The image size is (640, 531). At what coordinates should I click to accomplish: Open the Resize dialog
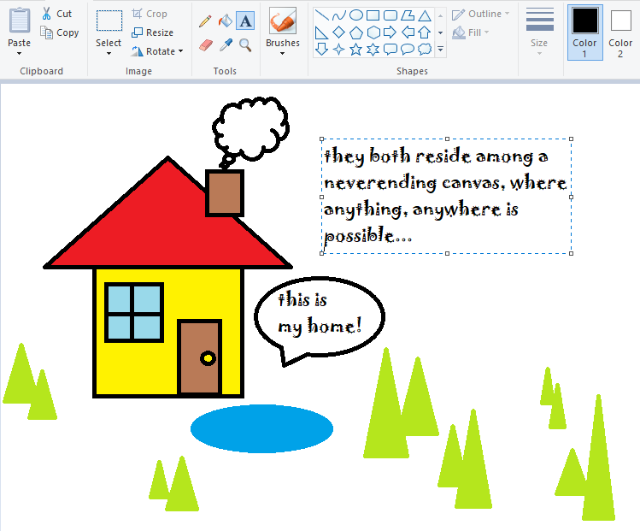click(x=152, y=32)
